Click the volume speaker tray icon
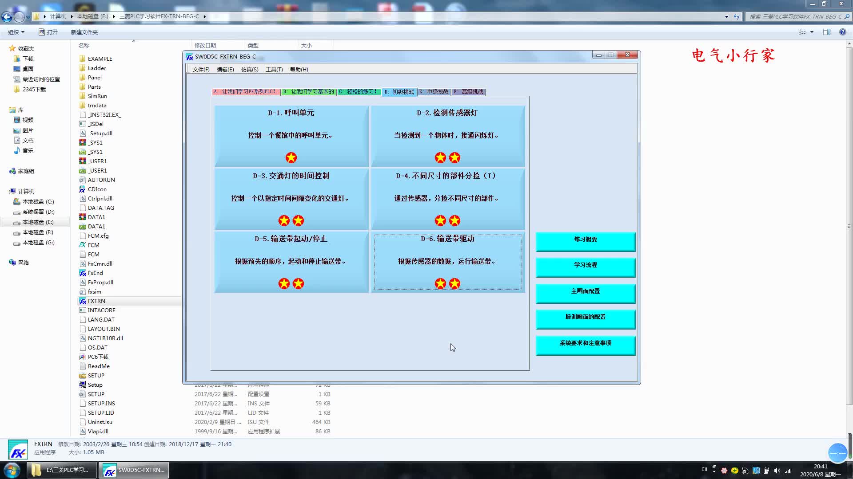Image resolution: width=853 pixels, height=479 pixels. pyautogui.click(x=777, y=471)
